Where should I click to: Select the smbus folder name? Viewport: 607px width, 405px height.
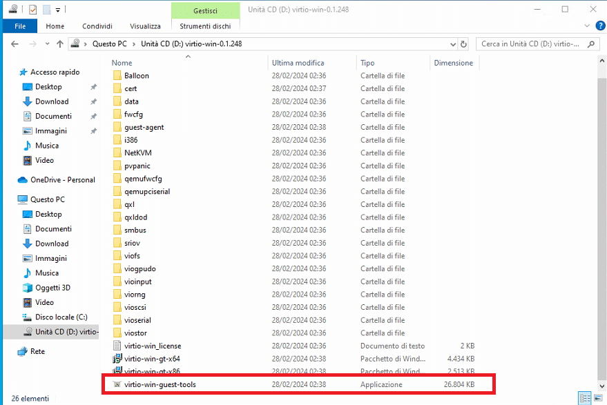coord(135,230)
